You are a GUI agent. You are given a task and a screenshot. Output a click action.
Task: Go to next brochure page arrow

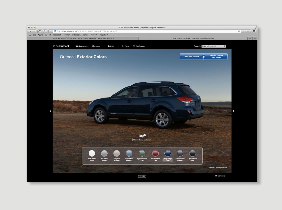[234, 111]
